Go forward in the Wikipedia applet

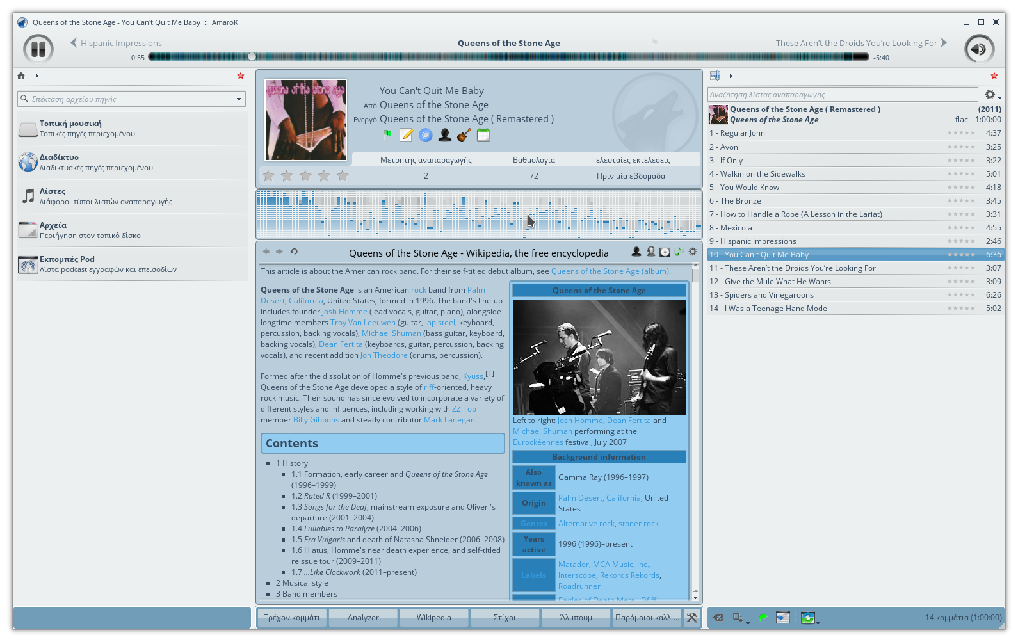pyautogui.click(x=279, y=252)
